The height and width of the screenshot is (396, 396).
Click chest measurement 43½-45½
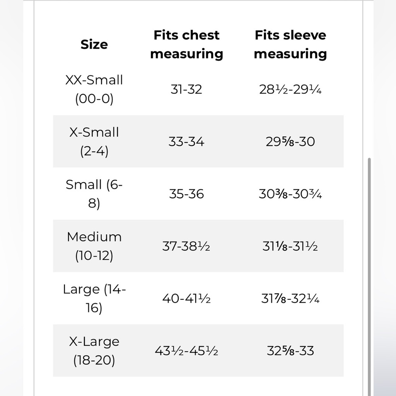pos(187,351)
